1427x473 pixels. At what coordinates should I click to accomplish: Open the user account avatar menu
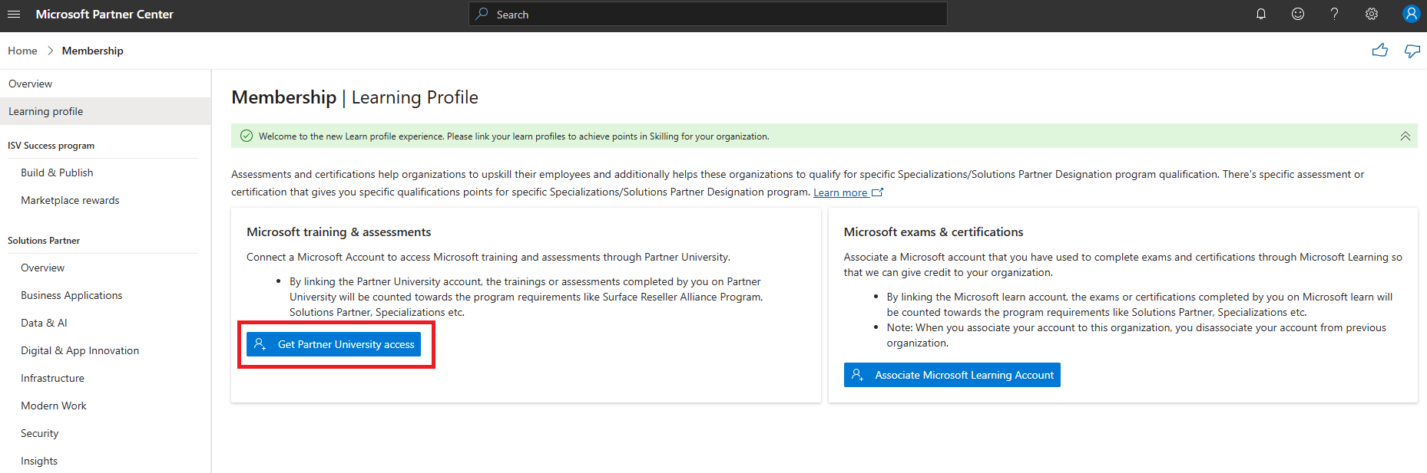coord(1411,14)
